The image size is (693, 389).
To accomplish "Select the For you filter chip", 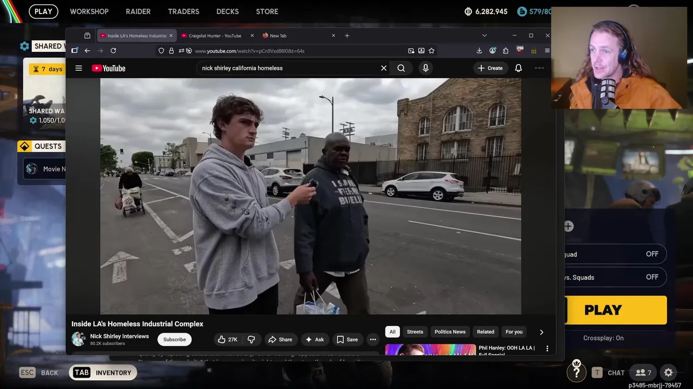I will pyautogui.click(x=514, y=332).
